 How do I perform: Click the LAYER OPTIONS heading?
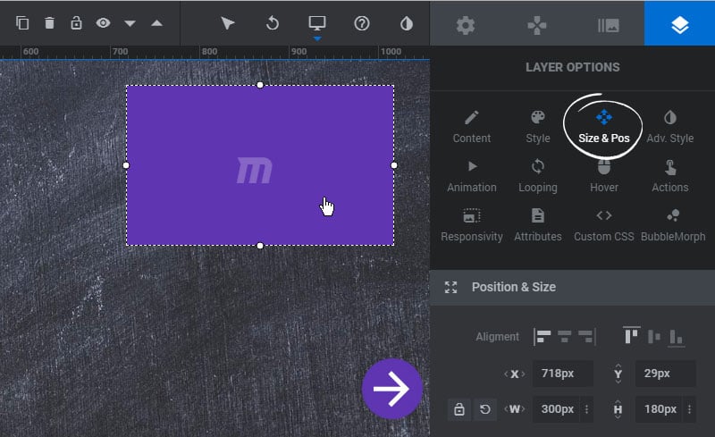[x=572, y=68]
